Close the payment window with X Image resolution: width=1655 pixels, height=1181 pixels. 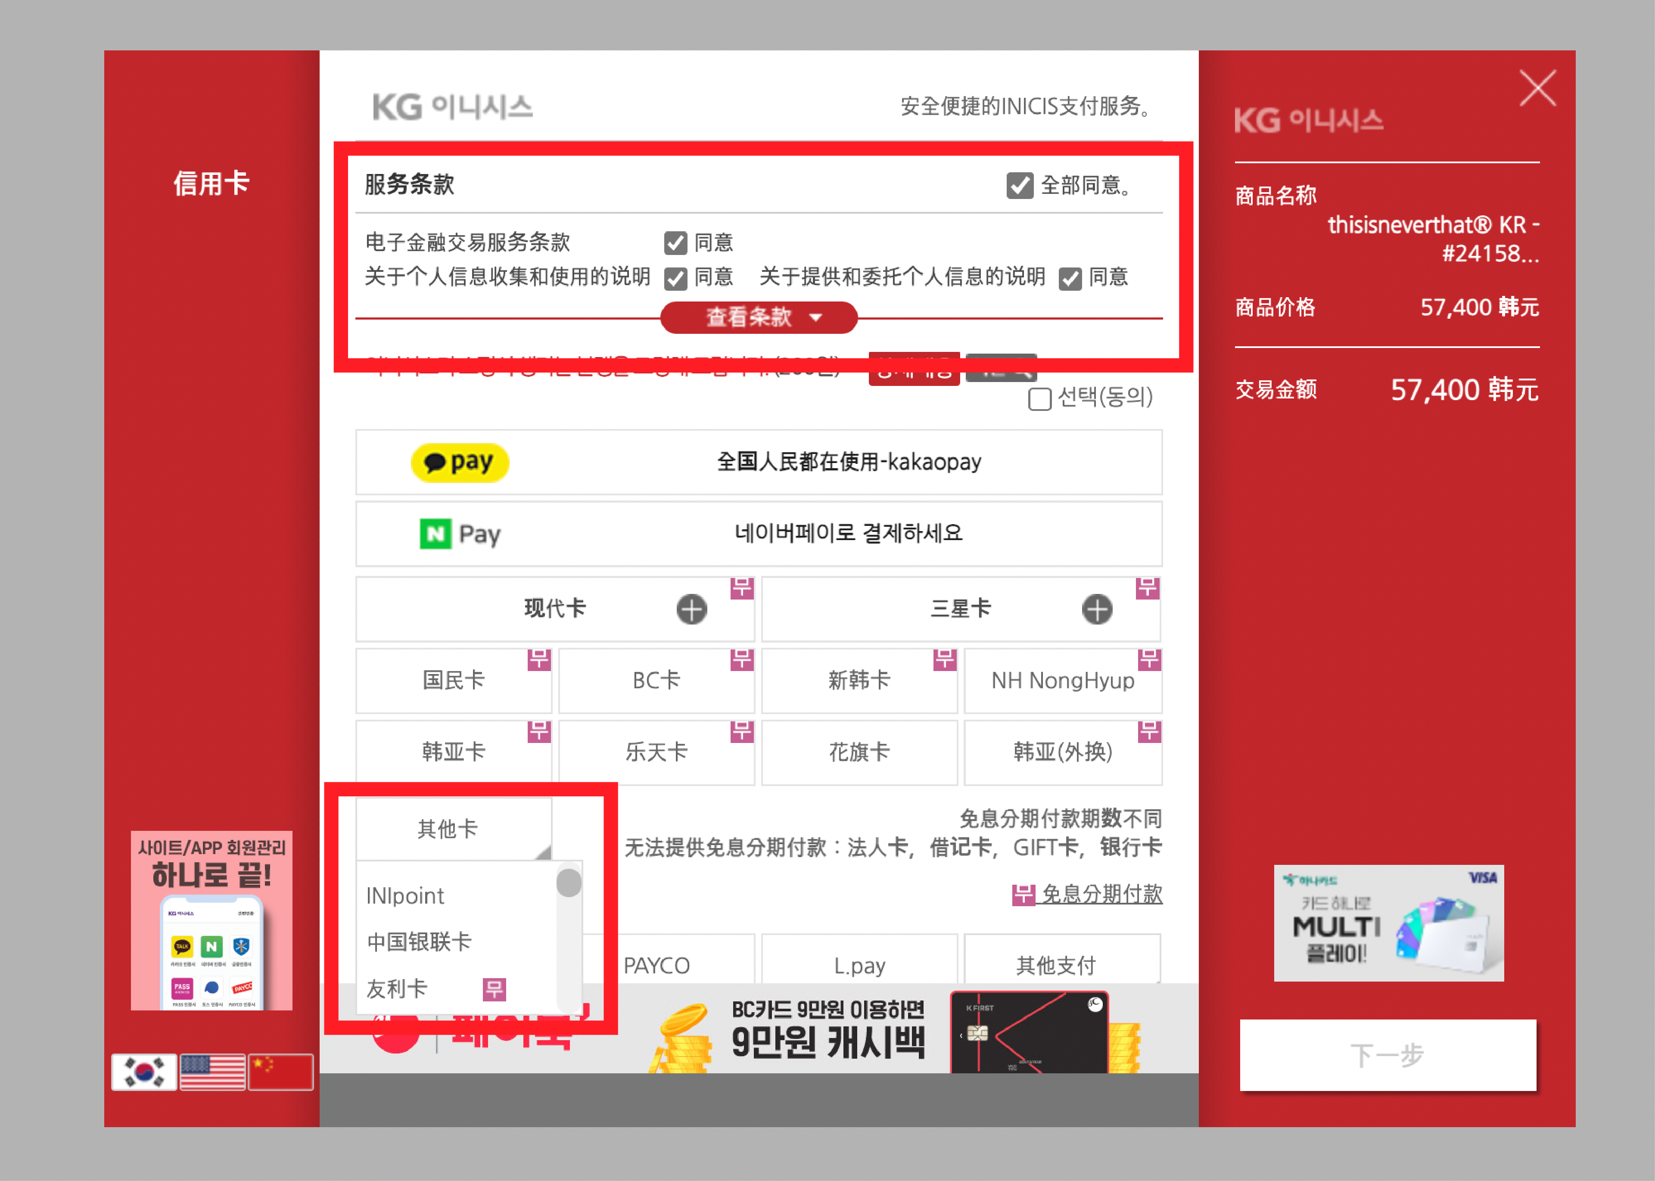click(x=1538, y=89)
